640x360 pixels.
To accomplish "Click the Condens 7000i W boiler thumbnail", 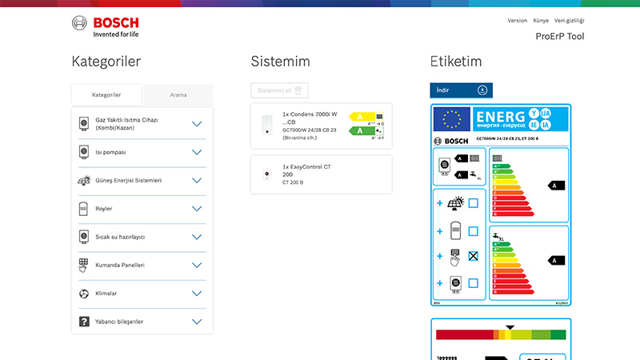I will pyautogui.click(x=267, y=125).
